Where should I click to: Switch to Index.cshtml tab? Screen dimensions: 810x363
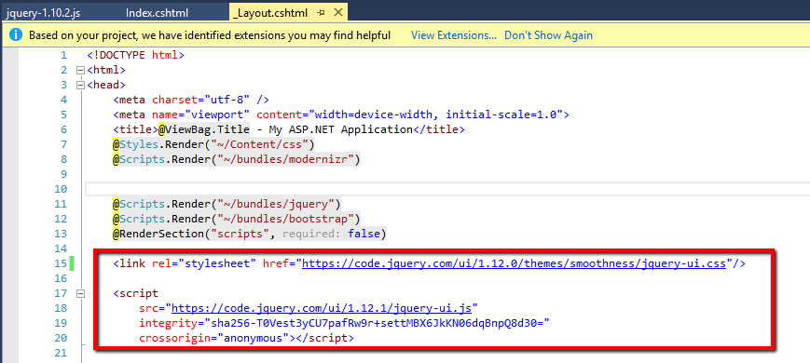[x=157, y=13]
